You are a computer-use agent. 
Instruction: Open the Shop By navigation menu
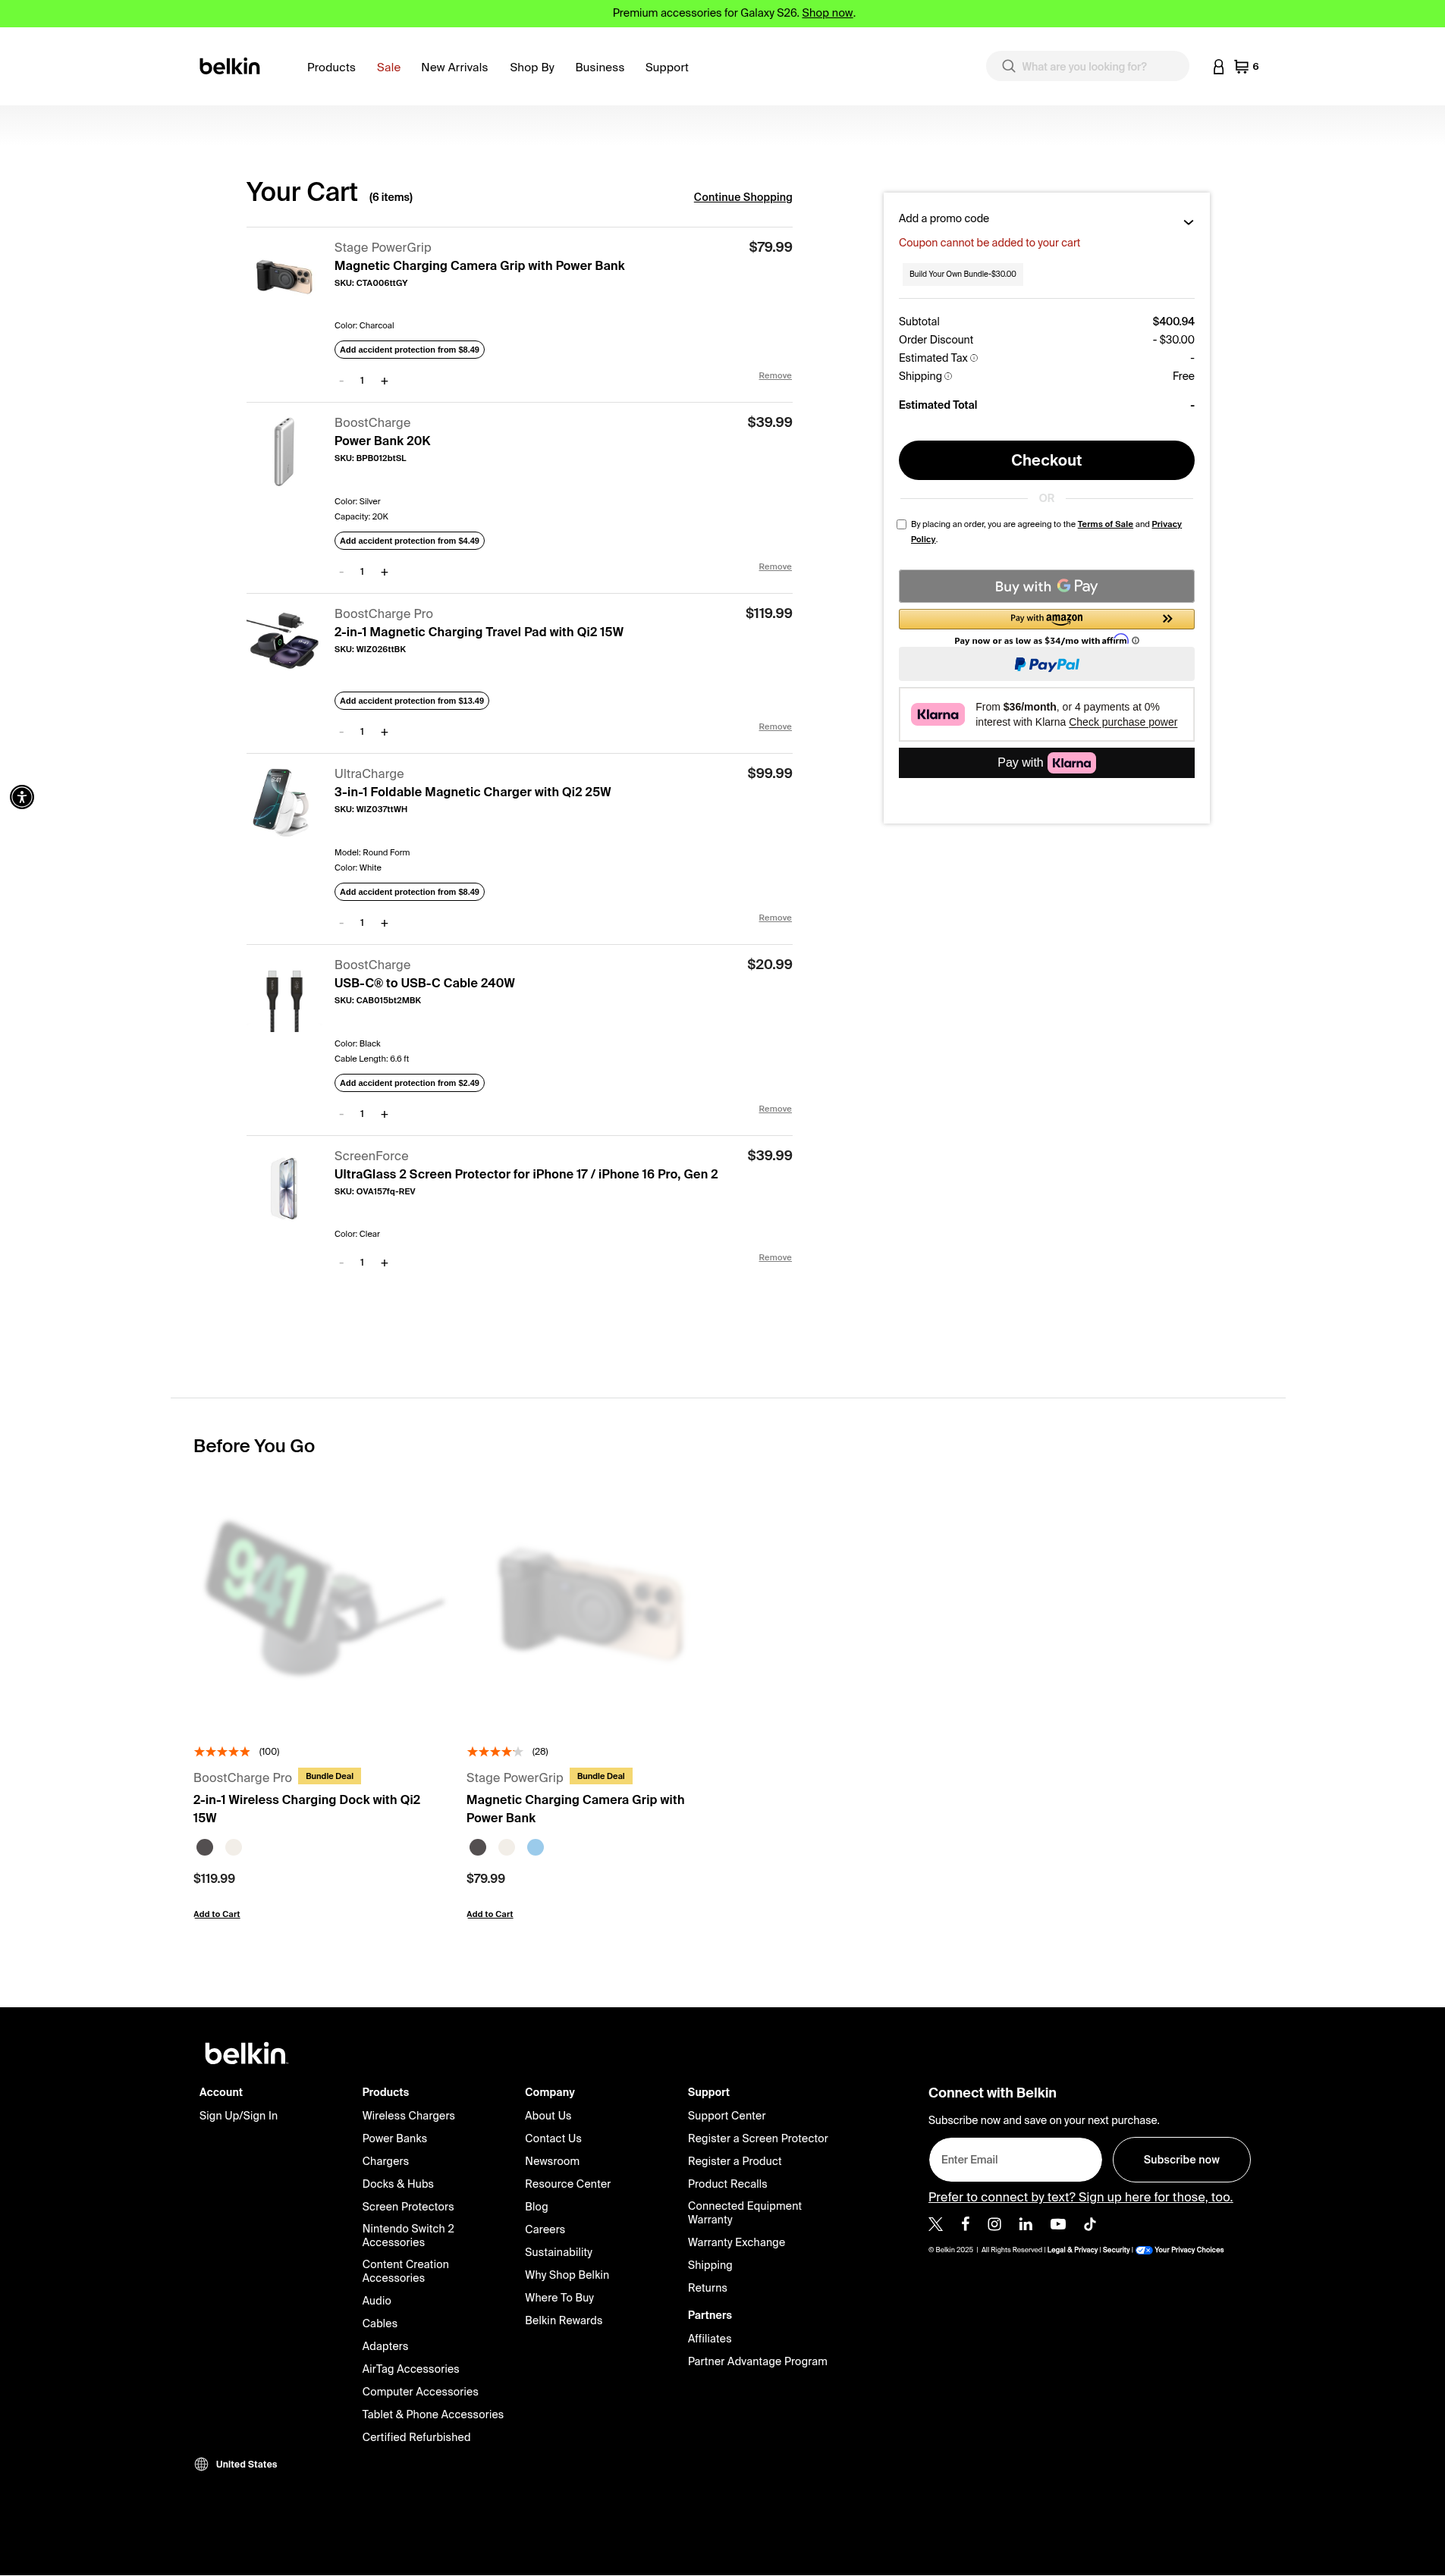tap(532, 67)
